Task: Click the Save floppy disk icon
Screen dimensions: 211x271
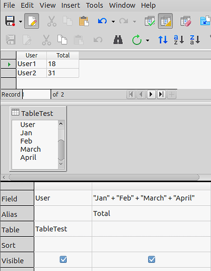Action: pos(10,21)
